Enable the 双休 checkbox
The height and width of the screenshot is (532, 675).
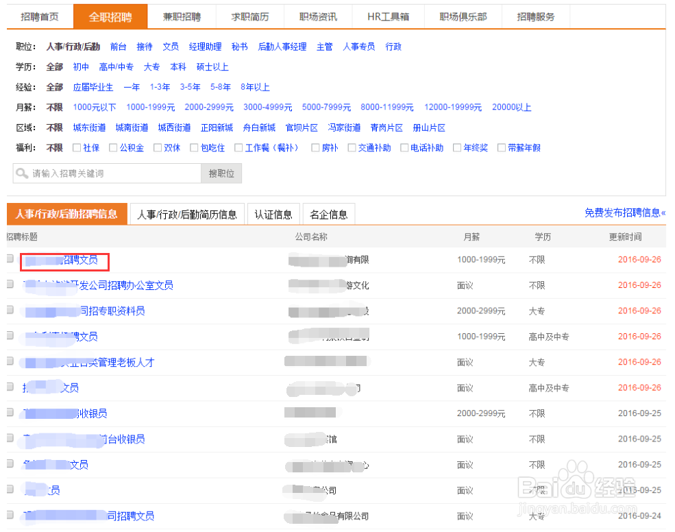[158, 148]
